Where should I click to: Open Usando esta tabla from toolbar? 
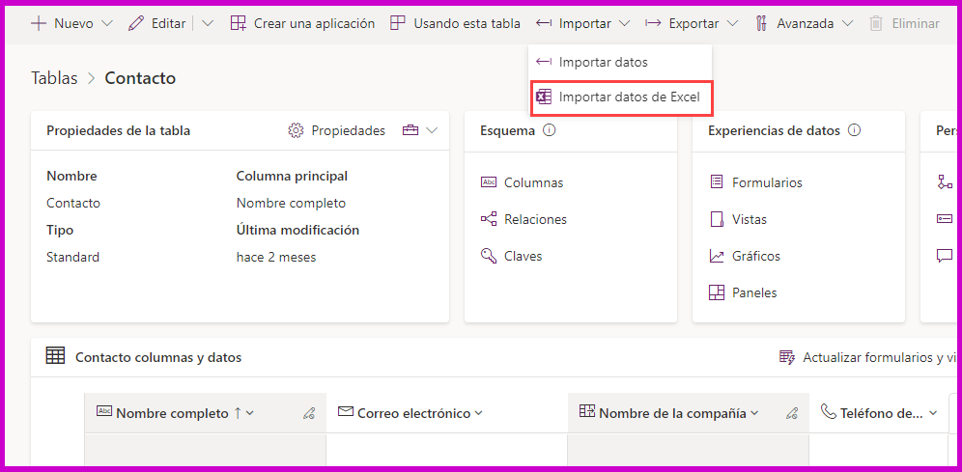click(455, 23)
